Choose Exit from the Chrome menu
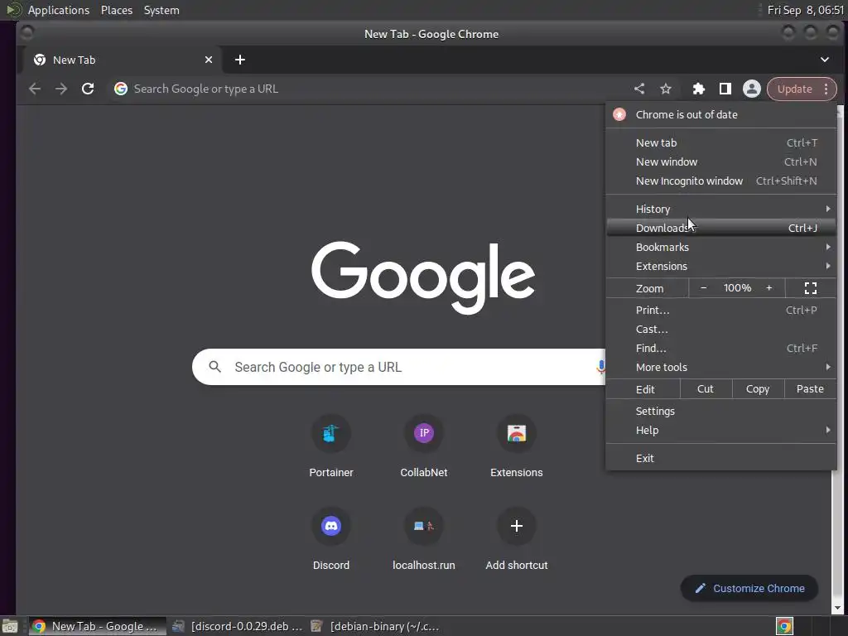 tap(721, 458)
